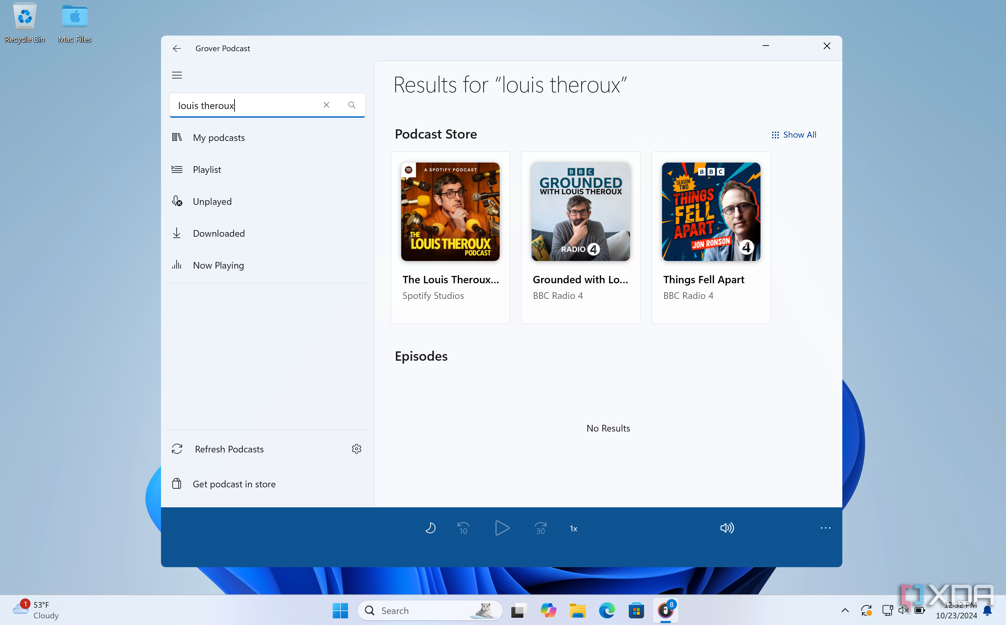Viewport: 1006px width, 625px height.
Task: Clear the search box text
Action: point(326,105)
